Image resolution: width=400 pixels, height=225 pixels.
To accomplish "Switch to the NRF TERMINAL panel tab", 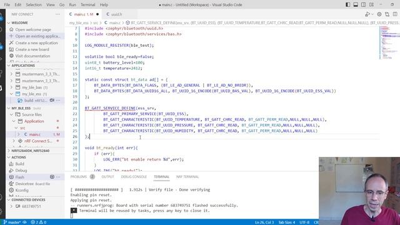I will click(x=187, y=177).
